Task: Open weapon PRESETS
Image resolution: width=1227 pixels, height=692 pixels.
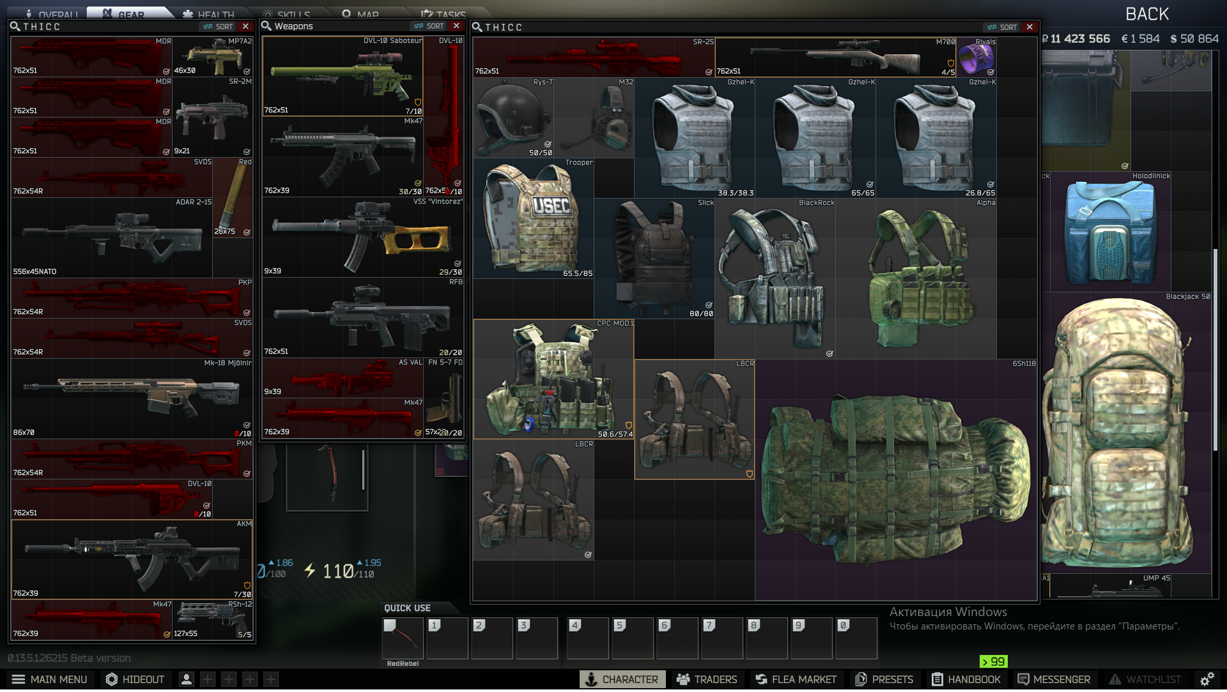Action: click(x=884, y=679)
